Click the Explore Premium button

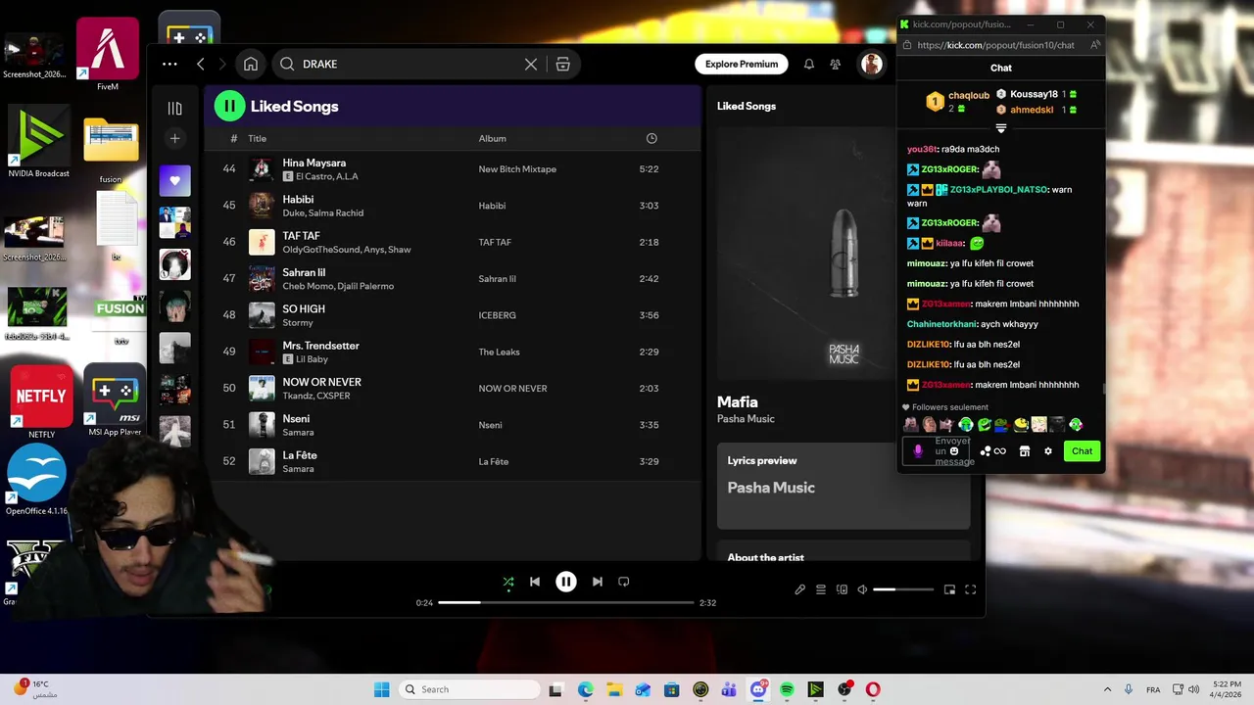pyautogui.click(x=742, y=64)
